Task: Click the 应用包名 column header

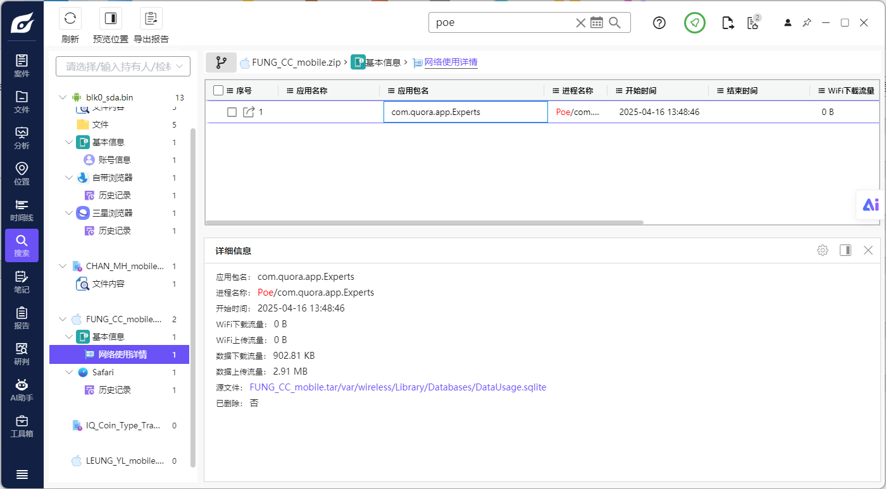Action: point(461,90)
